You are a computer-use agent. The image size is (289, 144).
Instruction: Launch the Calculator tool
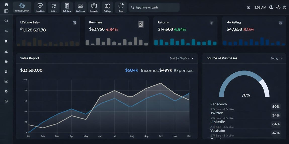[x=67, y=7]
